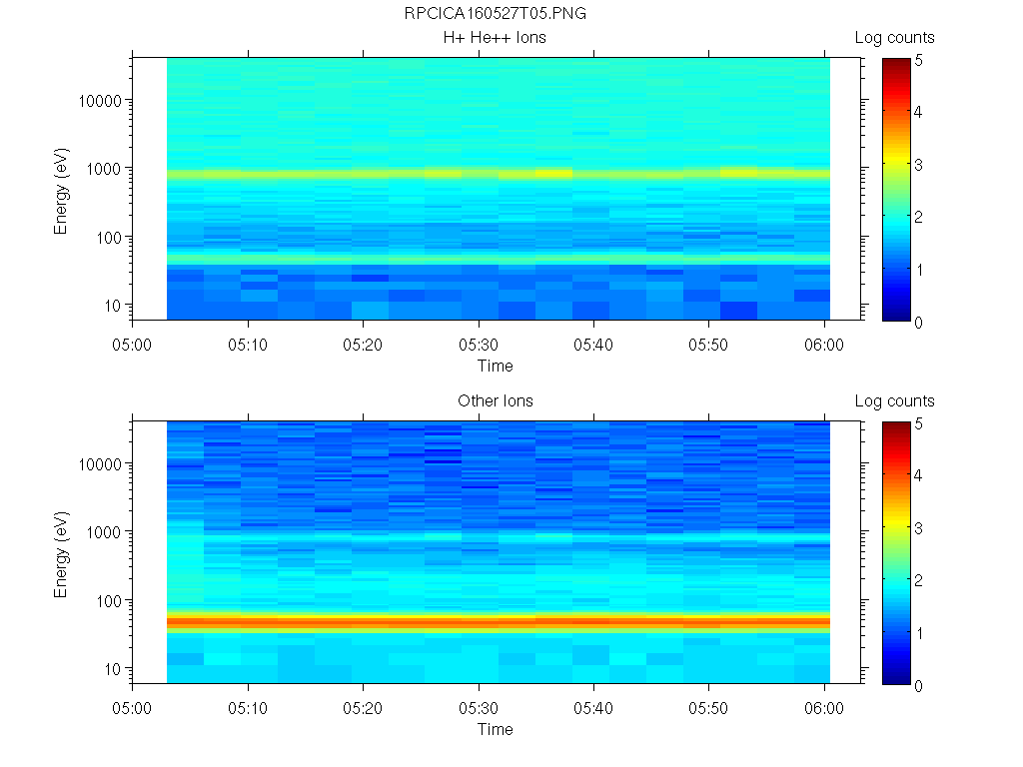Click the 05:40 tick label of top plot

coord(593,345)
